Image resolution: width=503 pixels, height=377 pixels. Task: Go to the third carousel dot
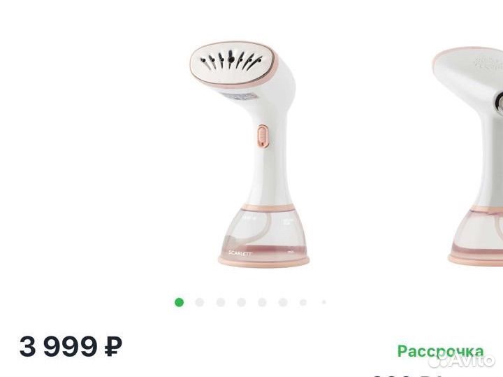coord(220,302)
